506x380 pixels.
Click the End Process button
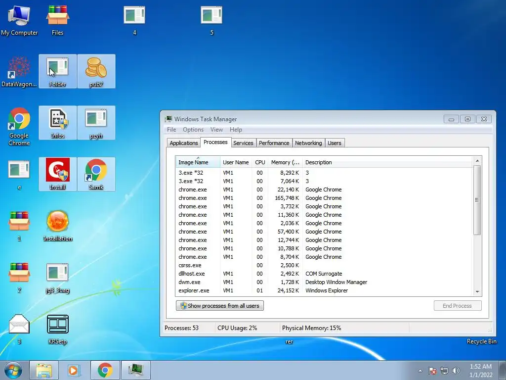click(x=458, y=306)
